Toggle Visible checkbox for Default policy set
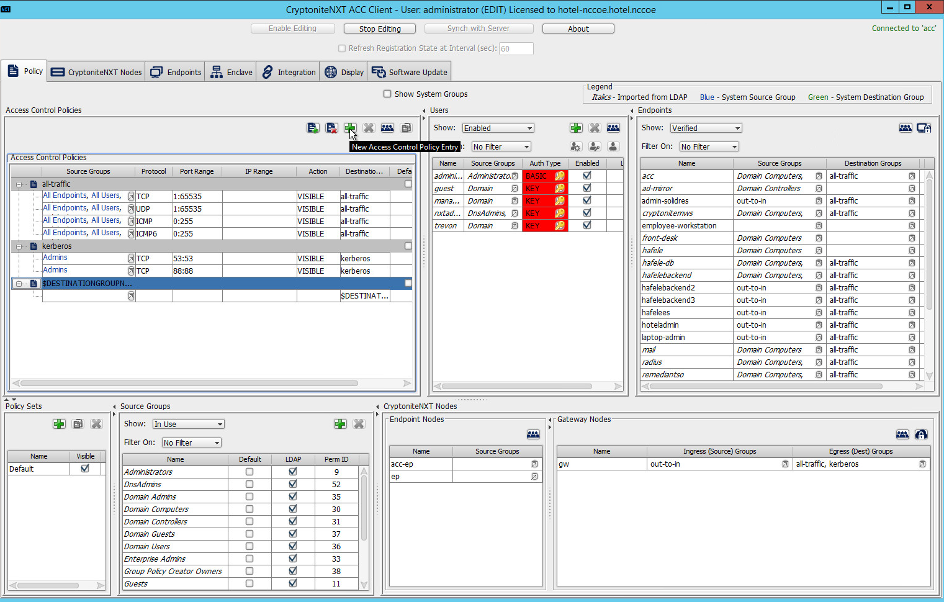 point(85,469)
